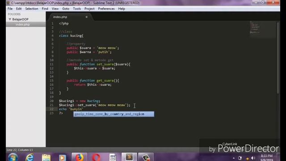Open the Find menu

[45, 8]
